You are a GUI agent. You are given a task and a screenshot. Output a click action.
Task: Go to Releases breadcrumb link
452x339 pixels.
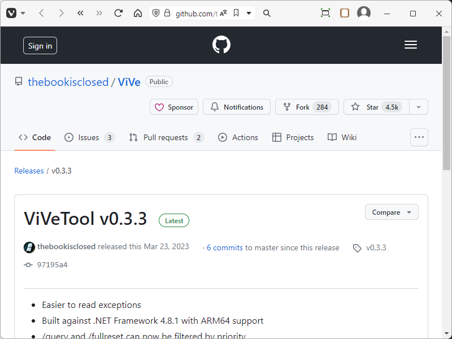(x=29, y=171)
